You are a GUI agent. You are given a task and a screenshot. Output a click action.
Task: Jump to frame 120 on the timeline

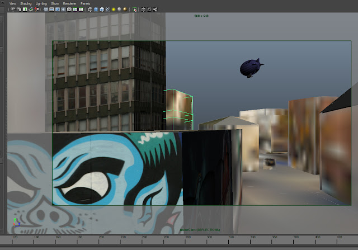(x=15, y=237)
